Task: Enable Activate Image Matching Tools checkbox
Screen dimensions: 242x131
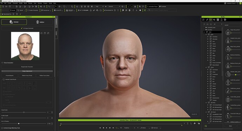Action: [x=2, y=128]
